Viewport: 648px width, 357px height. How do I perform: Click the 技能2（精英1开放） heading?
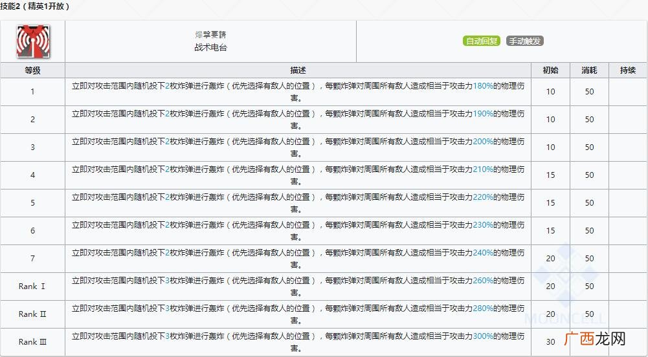point(35,6)
